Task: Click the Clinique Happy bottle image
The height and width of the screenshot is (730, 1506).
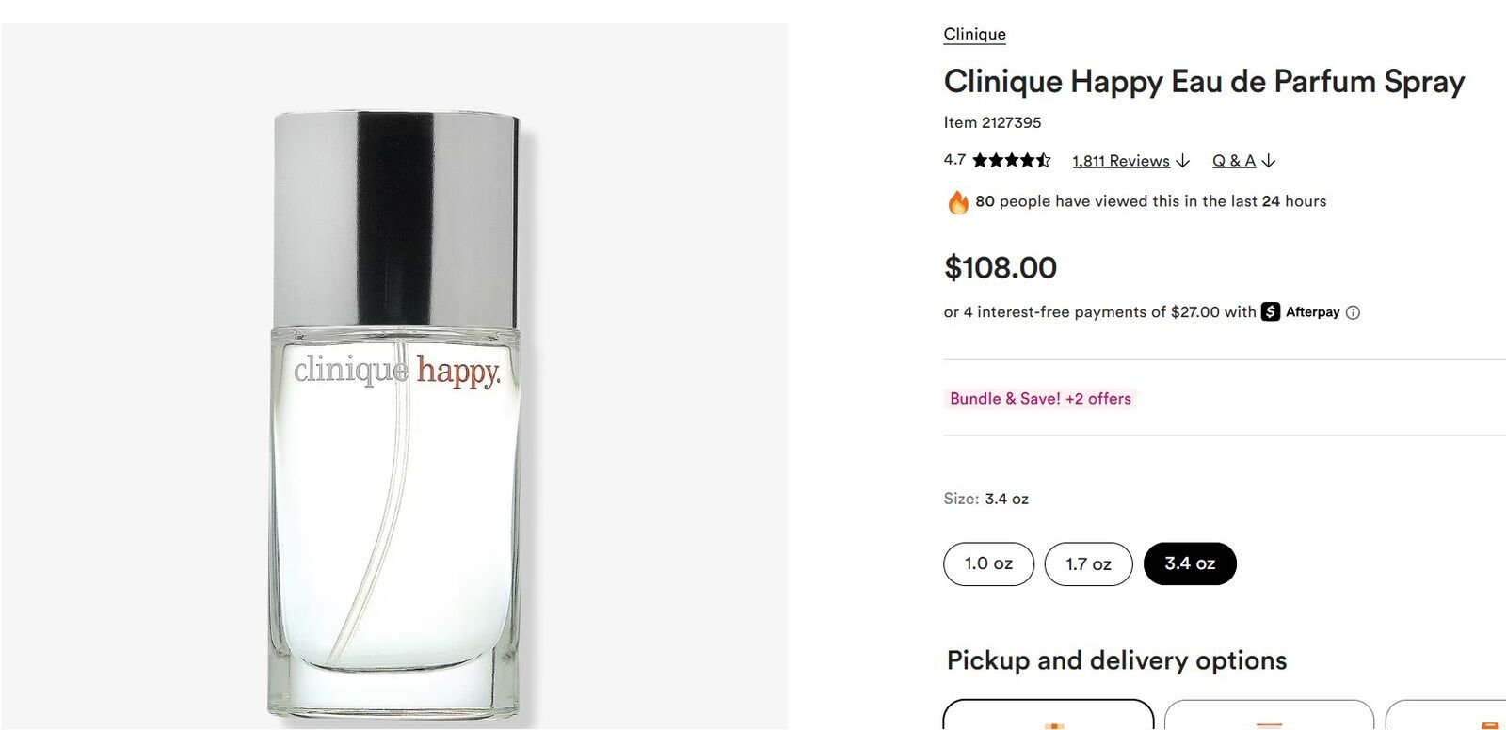Action: tap(395, 414)
